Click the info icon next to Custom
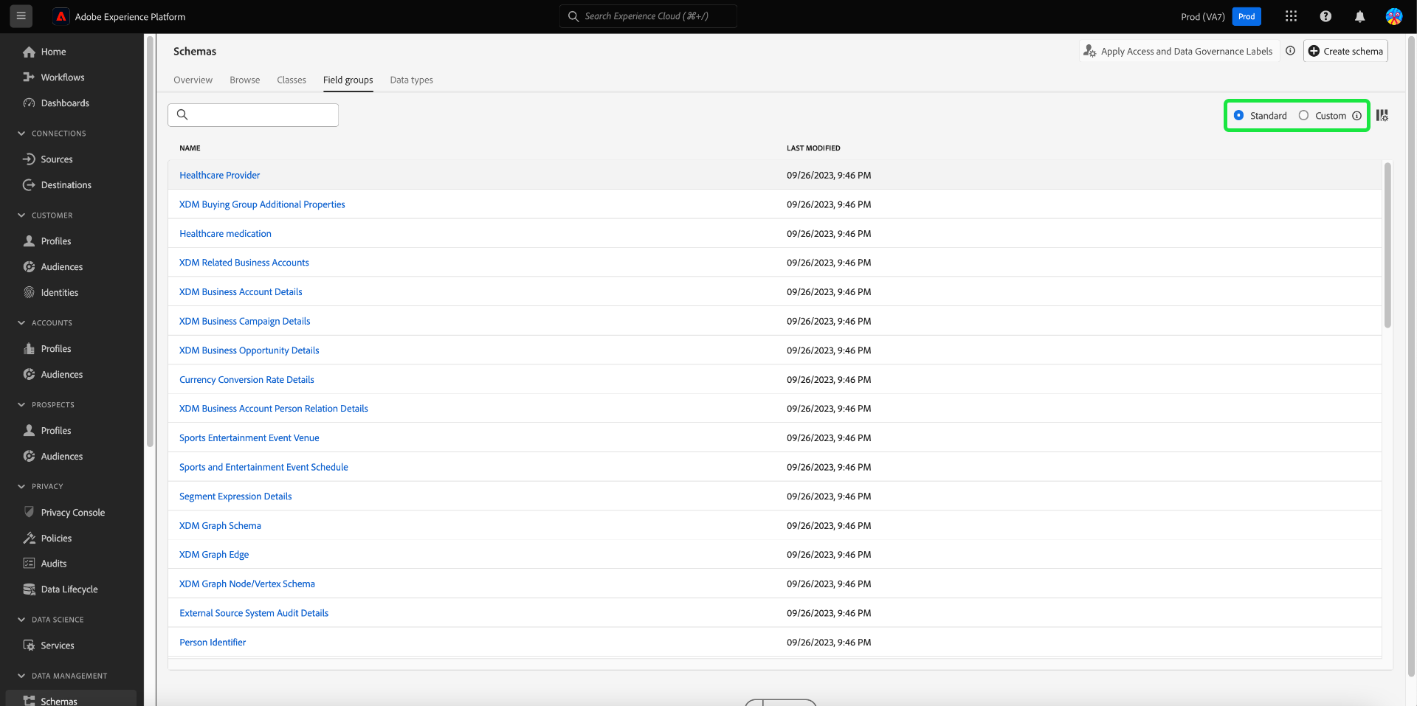The height and width of the screenshot is (706, 1417). coord(1356,116)
